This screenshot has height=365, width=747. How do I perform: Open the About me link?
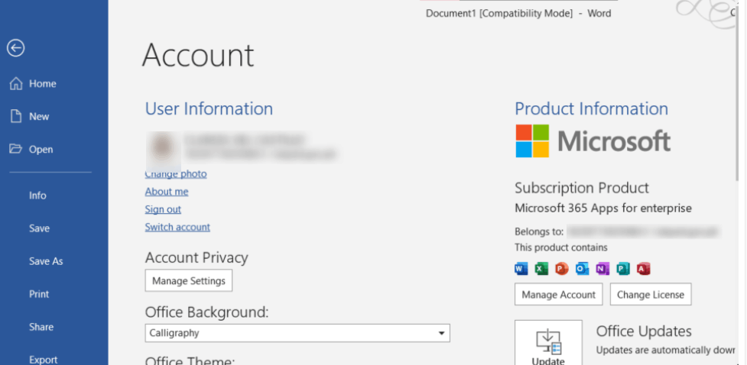[x=167, y=192]
